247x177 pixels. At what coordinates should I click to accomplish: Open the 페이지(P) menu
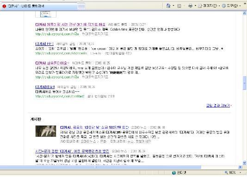pos(210,6)
